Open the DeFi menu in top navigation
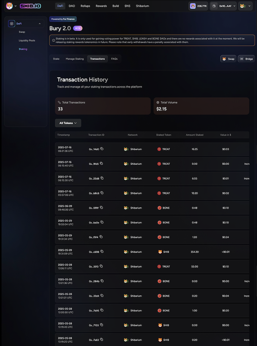The width and height of the screenshot is (257, 346). pos(60,6)
